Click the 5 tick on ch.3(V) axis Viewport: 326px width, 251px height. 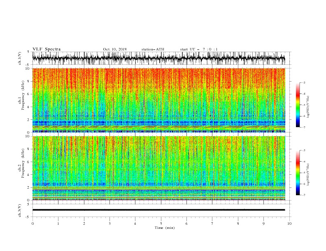point(29,204)
